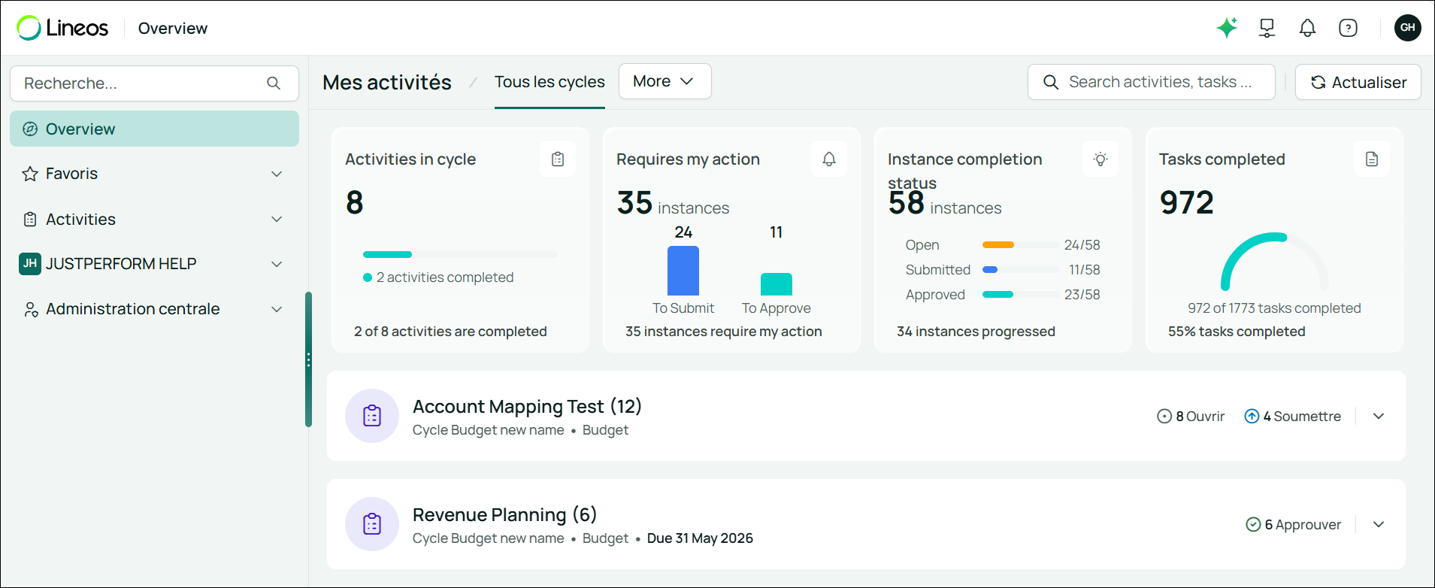Click the sidebar search magnifier icon
The image size is (1435, 588).
[274, 83]
